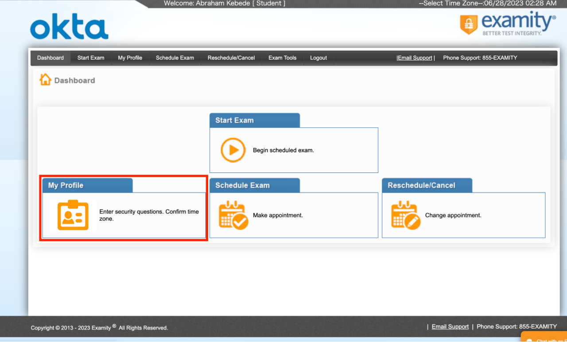Viewport: 567px width, 342px height.
Task: Open the Dashboard menu item
Action: (x=50, y=58)
